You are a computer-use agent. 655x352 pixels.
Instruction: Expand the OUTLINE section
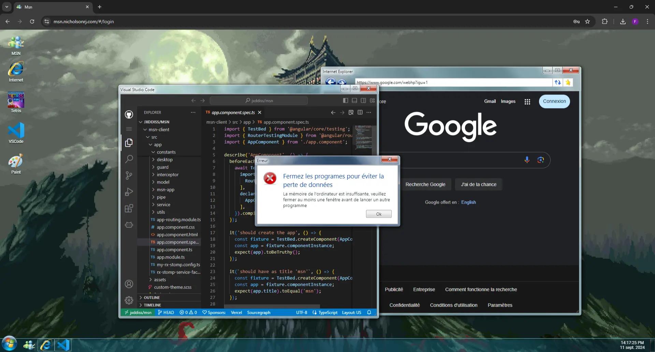tap(152, 298)
